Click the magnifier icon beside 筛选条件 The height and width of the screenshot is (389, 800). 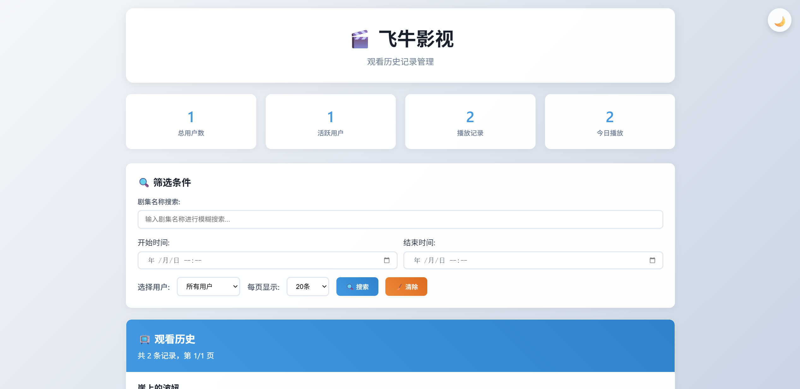pyautogui.click(x=144, y=183)
